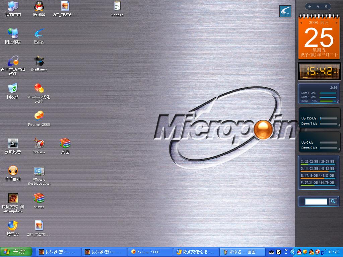This screenshot has width=343, height=257.
Task: Select the readme text file icon
Action: 117,6
